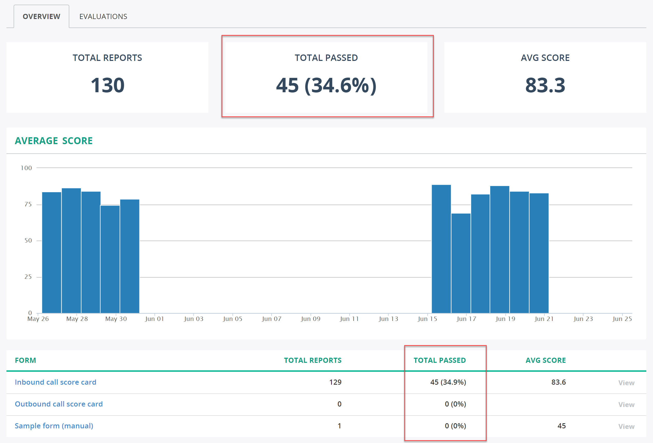Click the bar after Jun 19 tick
The width and height of the screenshot is (653, 443).
520,252
